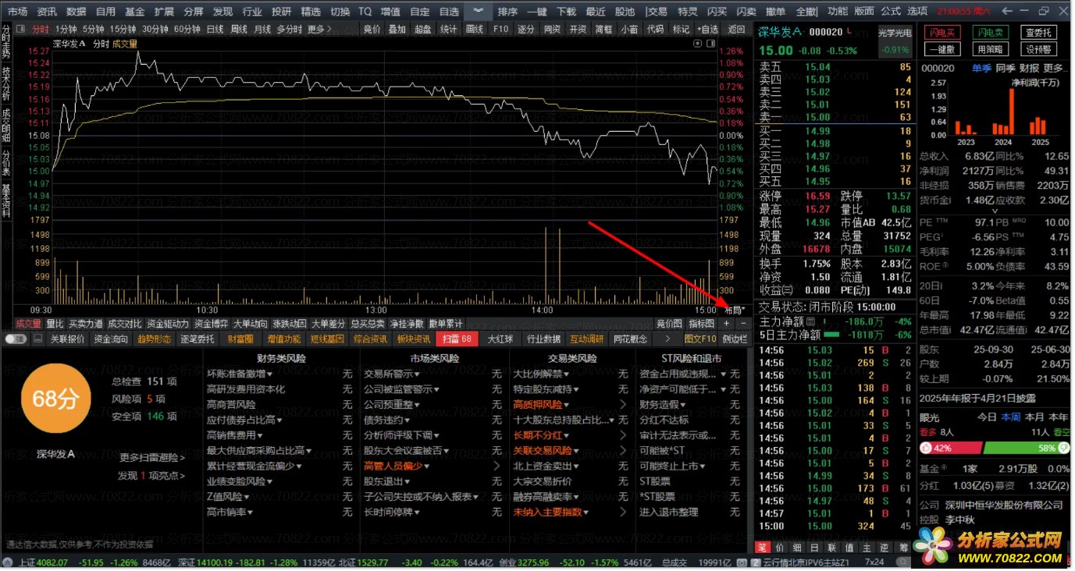Click the collapse chevron in the top menu bar
This screenshot has height=571, width=1075.
tap(478, 11)
